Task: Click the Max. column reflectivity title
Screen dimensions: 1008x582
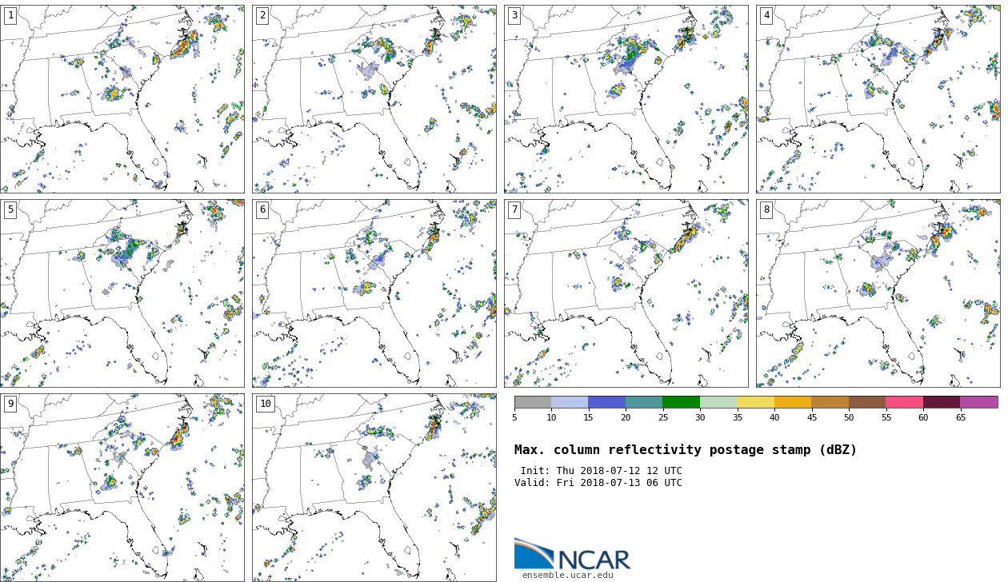Action: [685, 450]
